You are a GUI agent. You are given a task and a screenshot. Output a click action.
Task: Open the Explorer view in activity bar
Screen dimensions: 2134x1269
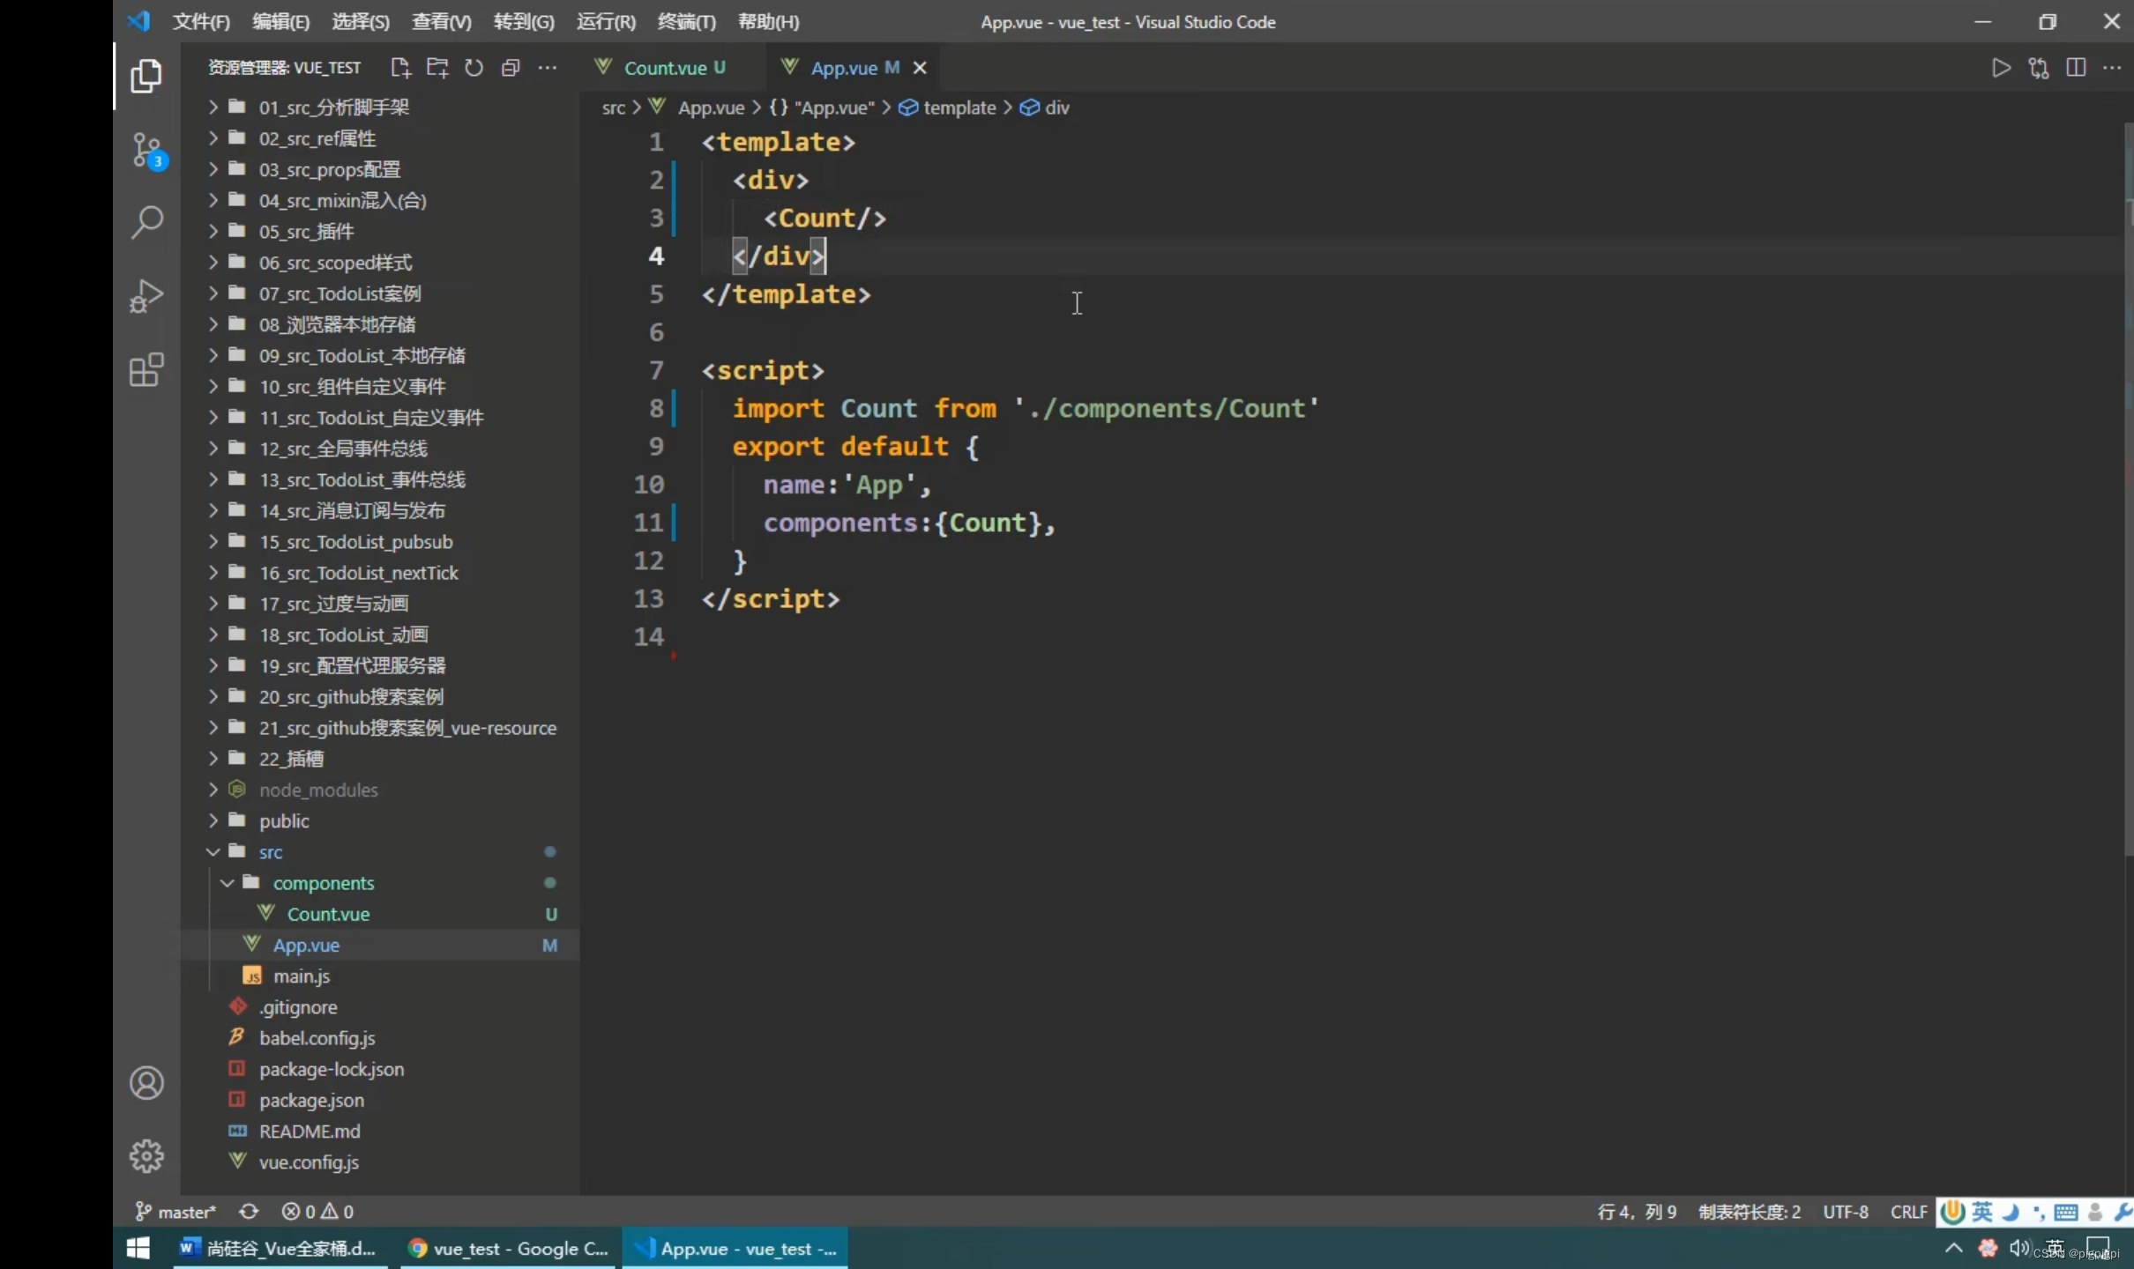coord(146,77)
